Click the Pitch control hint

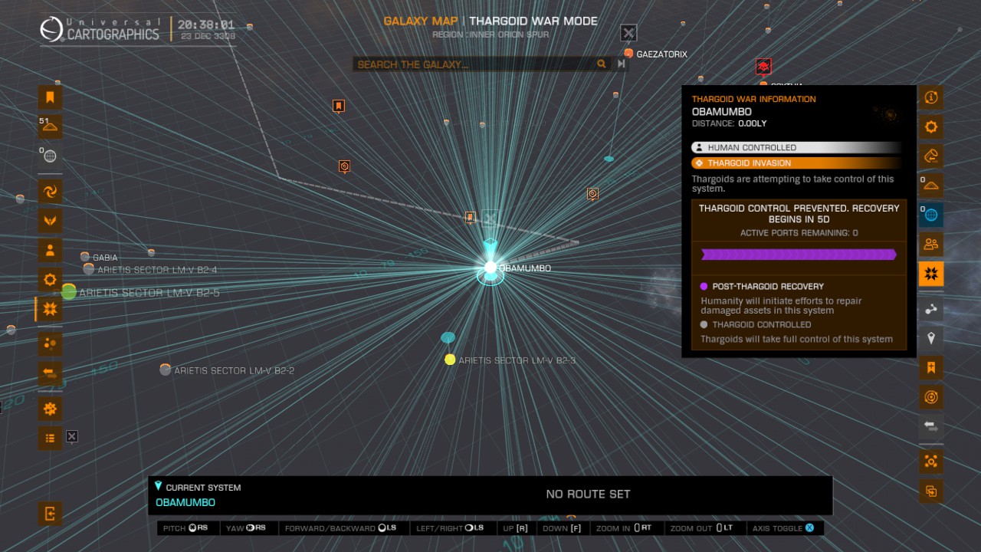click(186, 528)
